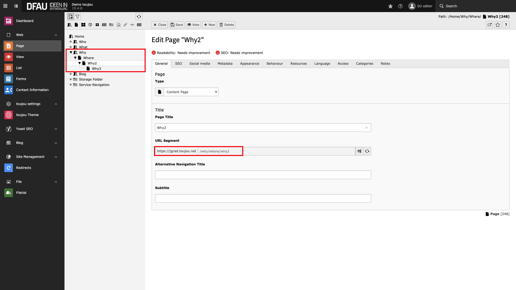This screenshot has width=516, height=290.
Task: Open the page tree filter icon
Action: tap(77, 16)
